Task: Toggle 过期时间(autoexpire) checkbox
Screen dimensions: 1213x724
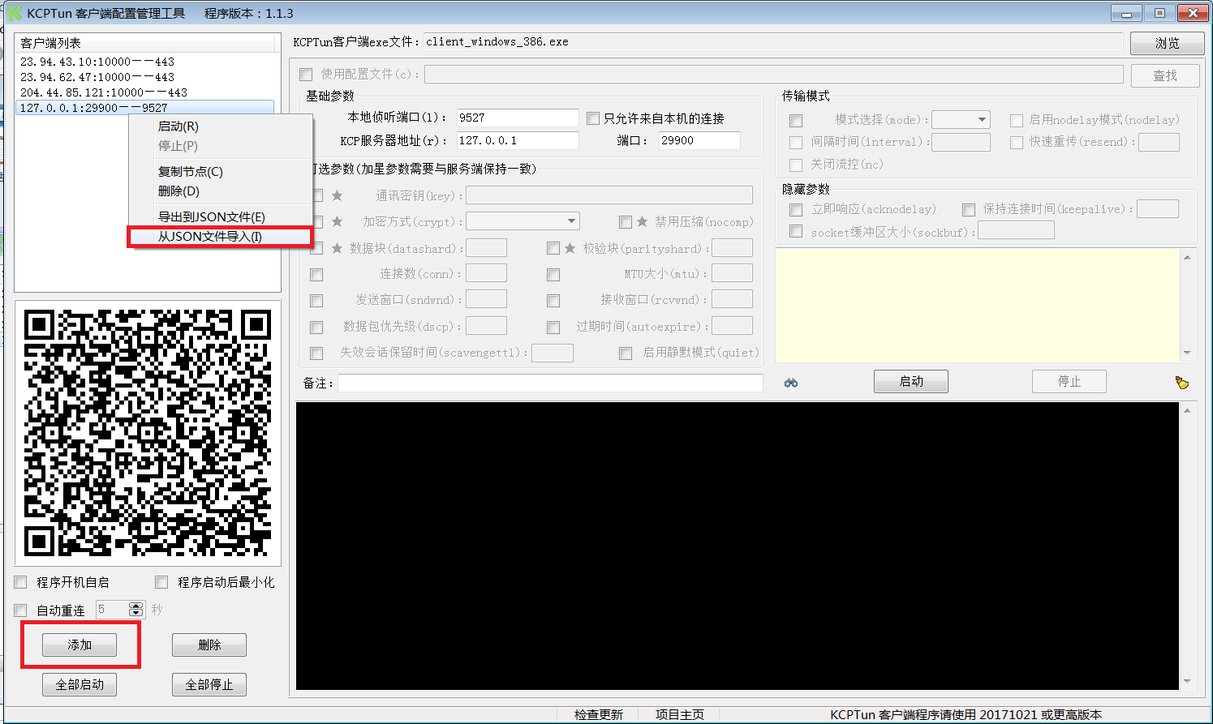Action: point(553,327)
